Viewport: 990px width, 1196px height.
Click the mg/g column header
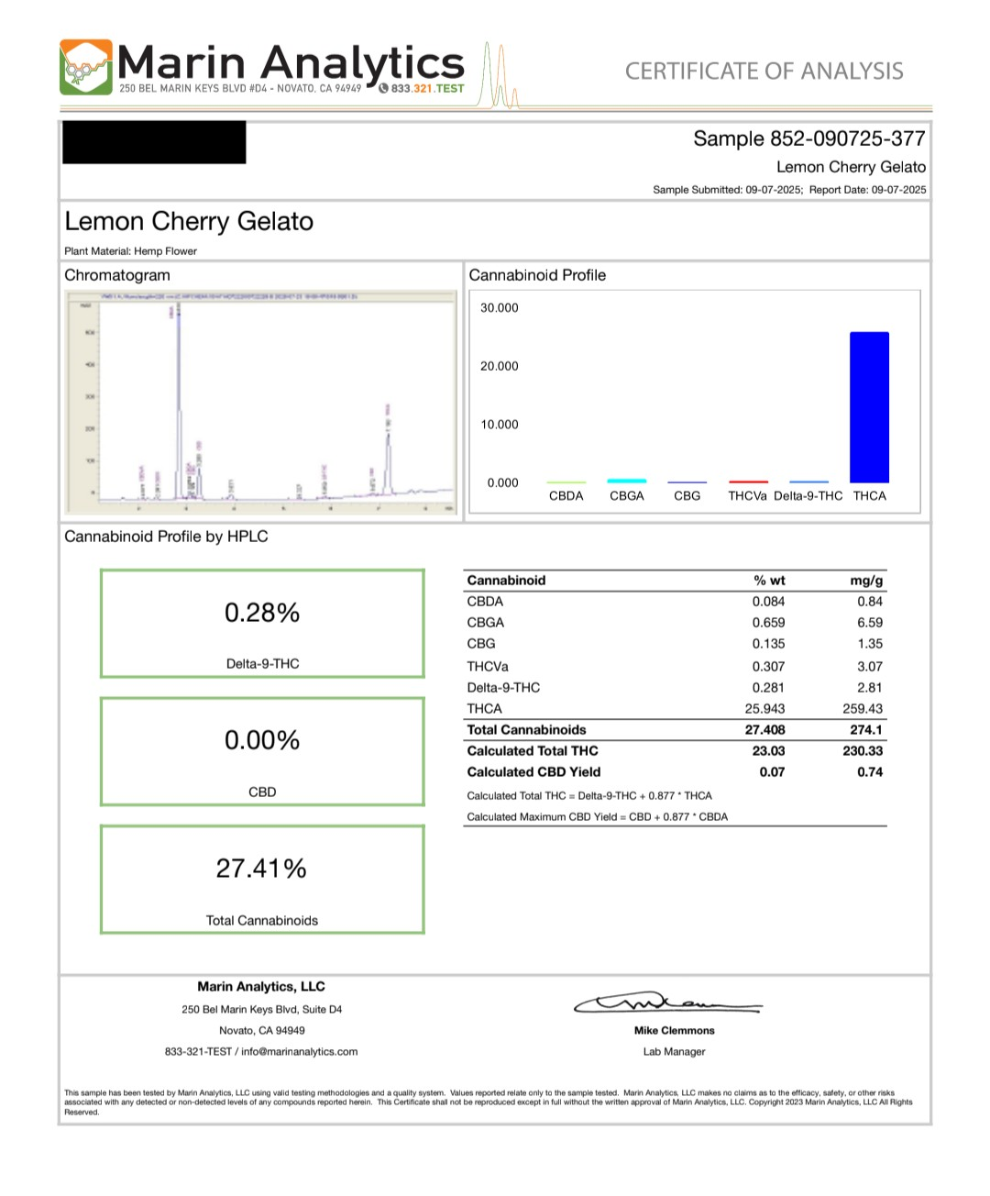tap(867, 581)
